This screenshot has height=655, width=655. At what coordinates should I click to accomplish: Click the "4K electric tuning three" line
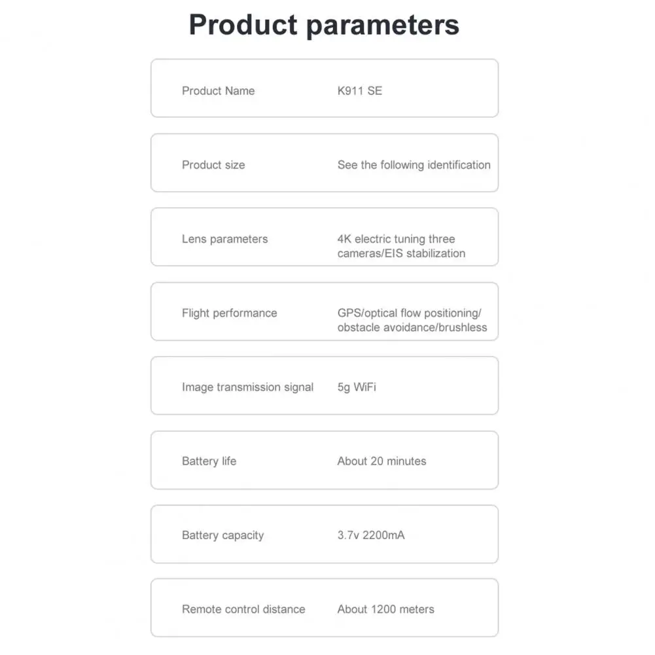tap(396, 239)
